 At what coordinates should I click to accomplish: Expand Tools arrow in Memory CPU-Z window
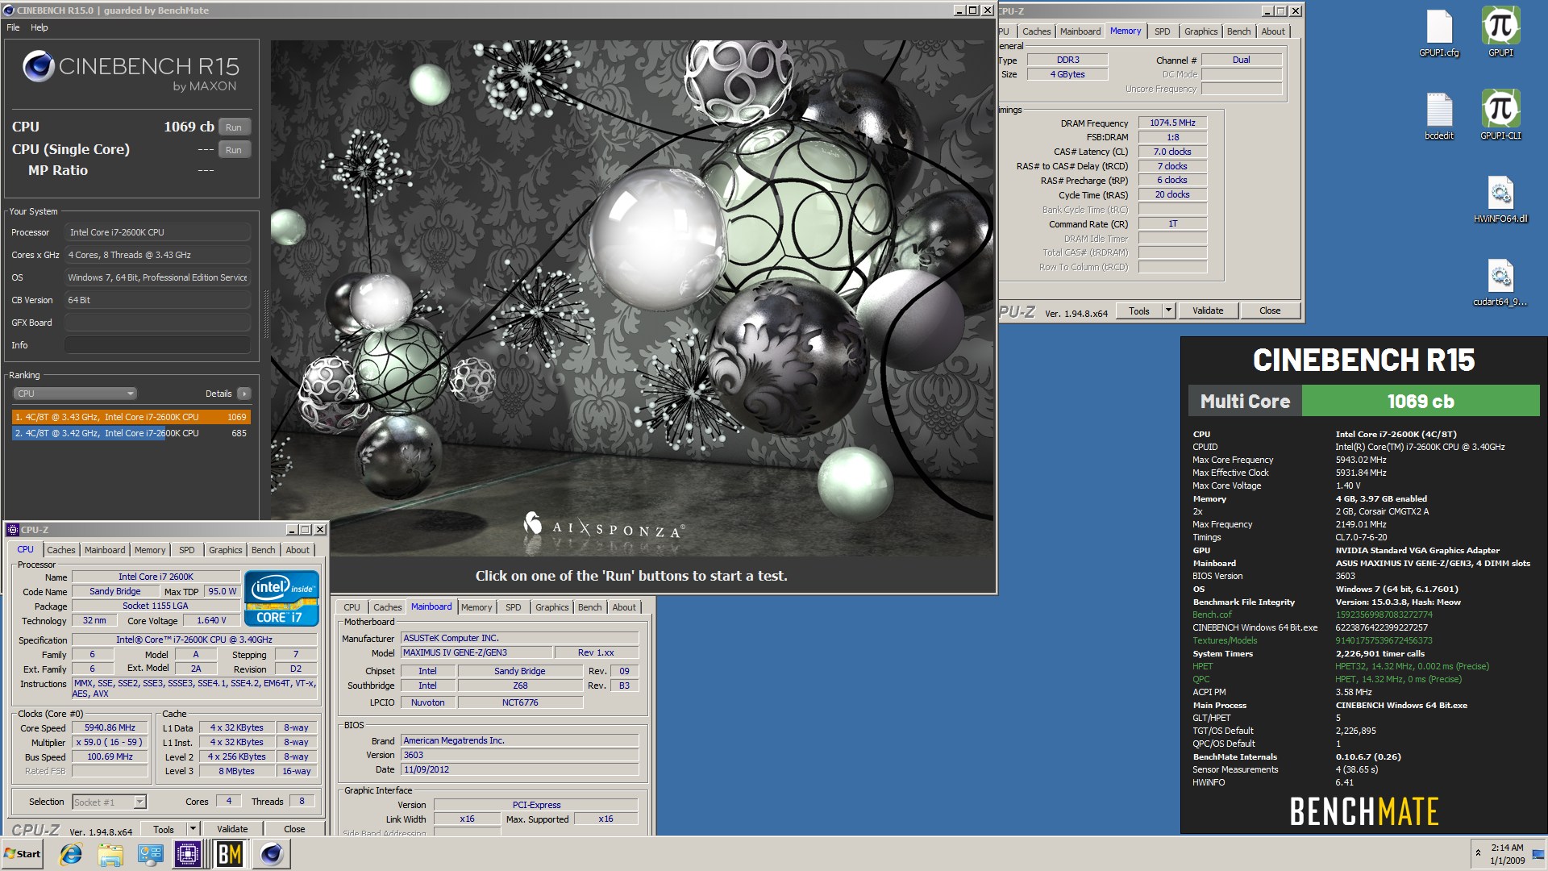tap(1168, 310)
